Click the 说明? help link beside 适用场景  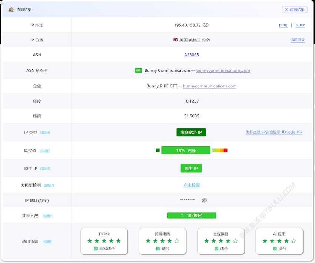[x=47, y=242]
